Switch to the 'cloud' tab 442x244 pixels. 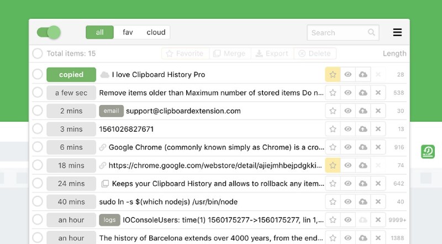point(156,32)
